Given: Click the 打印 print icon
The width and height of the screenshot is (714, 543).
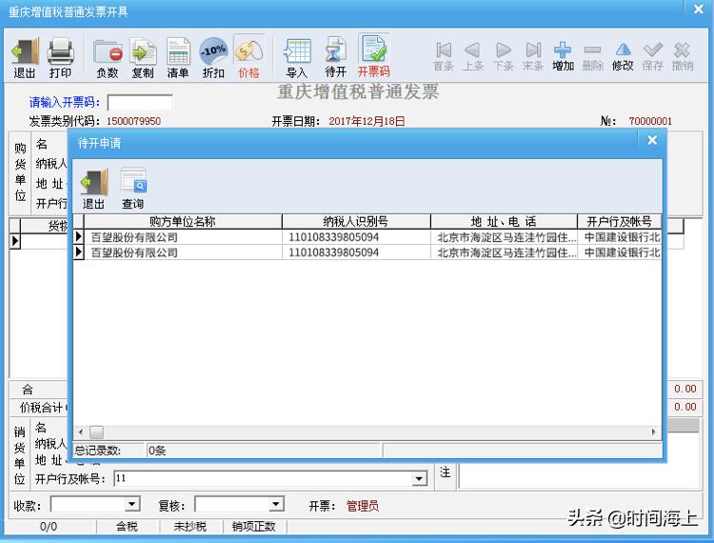Looking at the screenshot, I should 61,58.
